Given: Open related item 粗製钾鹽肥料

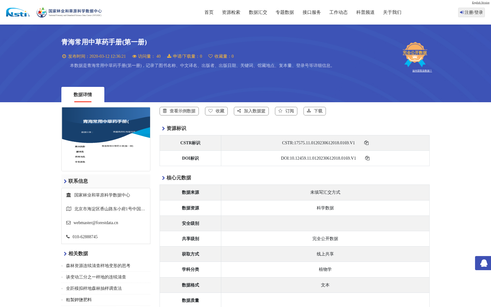Looking at the screenshot, I should [x=79, y=300].
